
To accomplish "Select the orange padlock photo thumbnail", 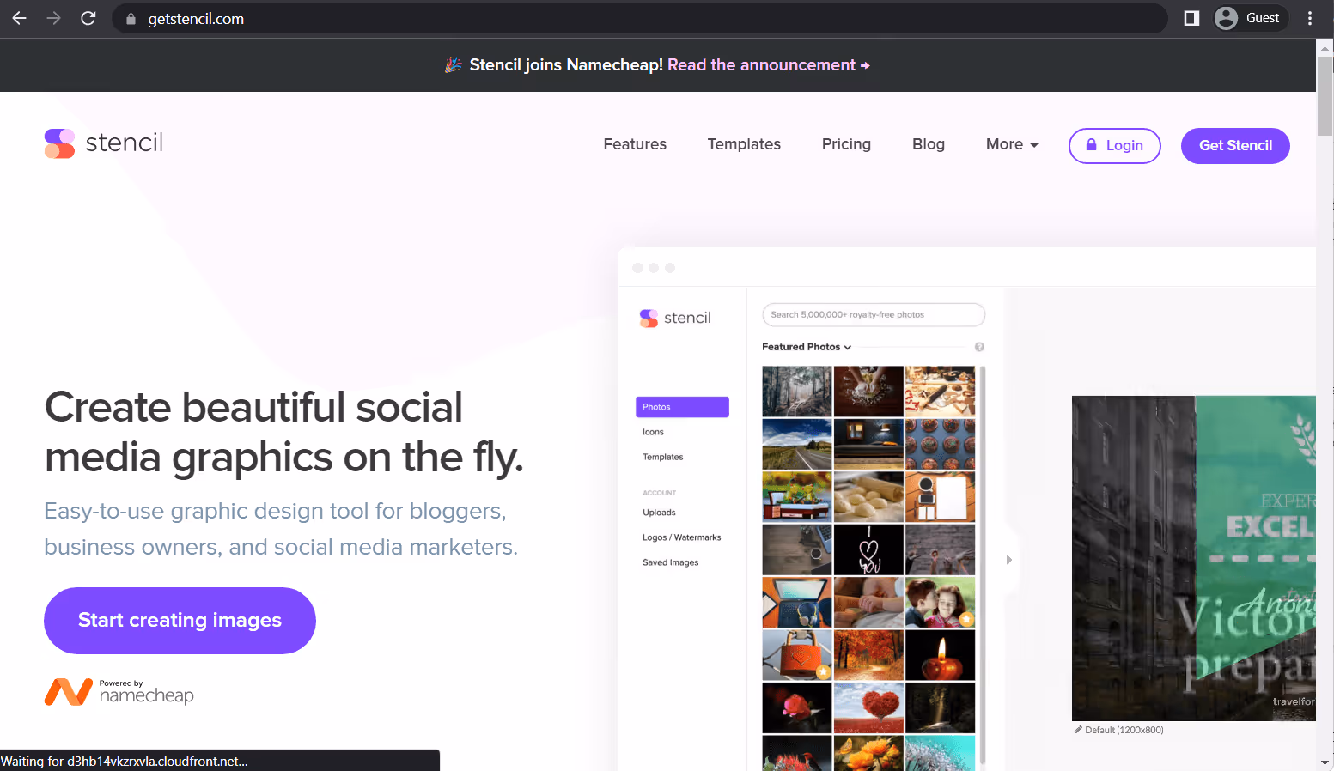I will [797, 655].
